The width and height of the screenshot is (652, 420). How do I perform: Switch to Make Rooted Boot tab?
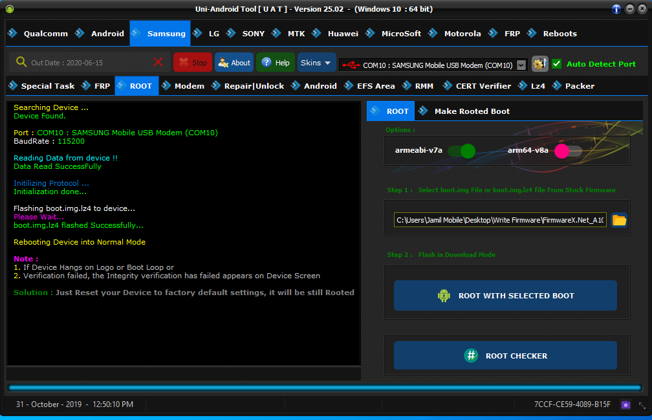464,111
